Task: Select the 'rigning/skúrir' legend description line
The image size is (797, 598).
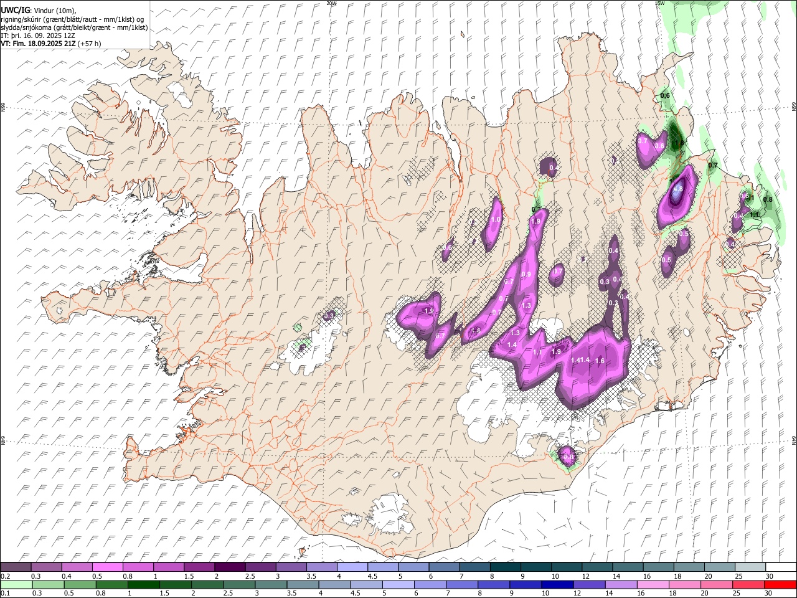Action: [72, 19]
